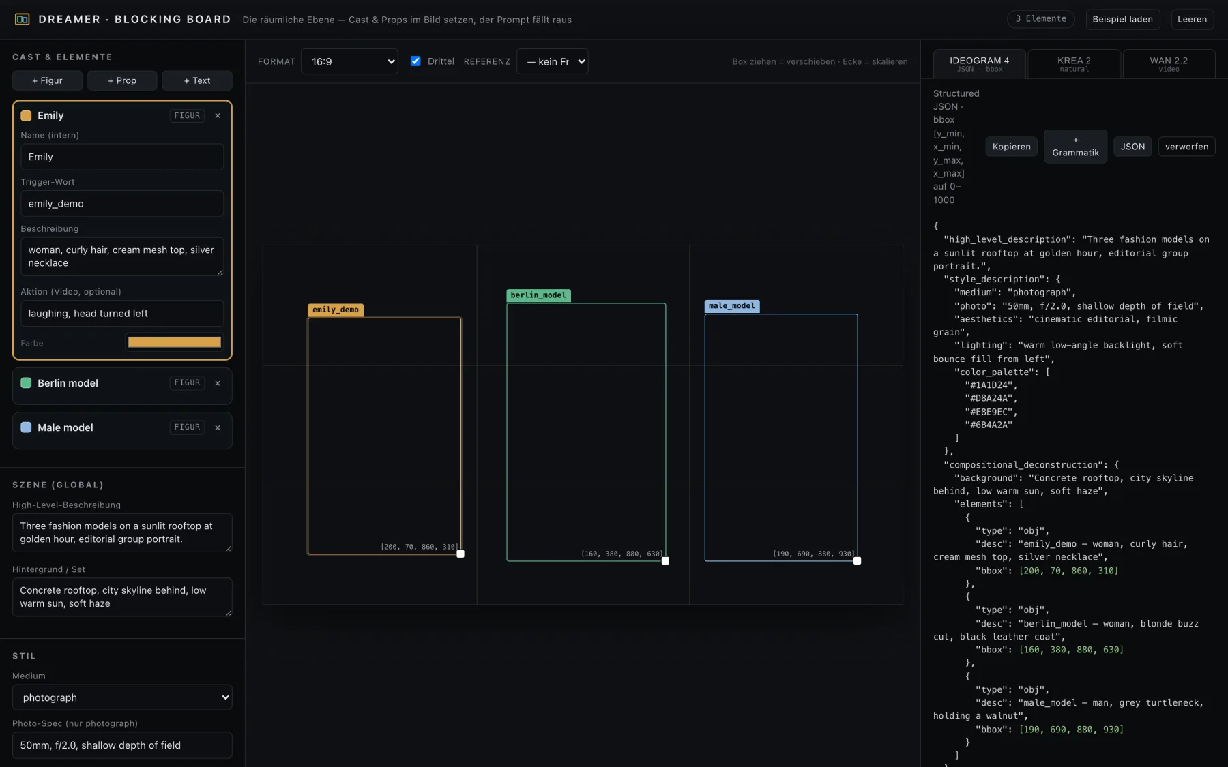The width and height of the screenshot is (1228, 767).
Task: Click the verworfen button
Action: tap(1186, 147)
